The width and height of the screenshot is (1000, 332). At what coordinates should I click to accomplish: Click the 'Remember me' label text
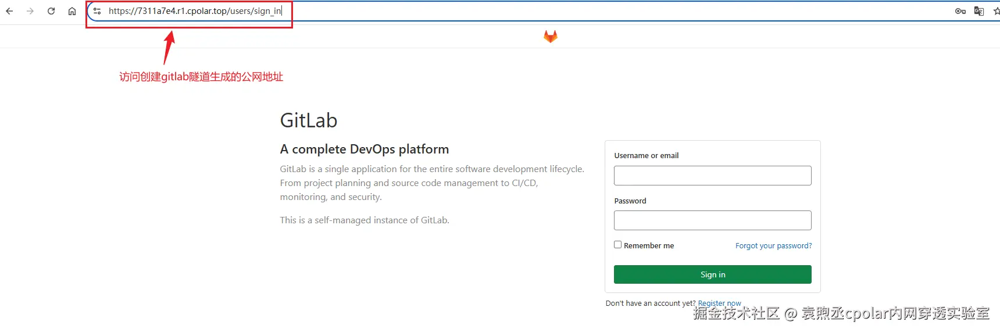click(649, 246)
